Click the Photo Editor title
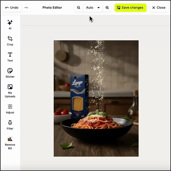The image size is (171, 171). click(52, 8)
